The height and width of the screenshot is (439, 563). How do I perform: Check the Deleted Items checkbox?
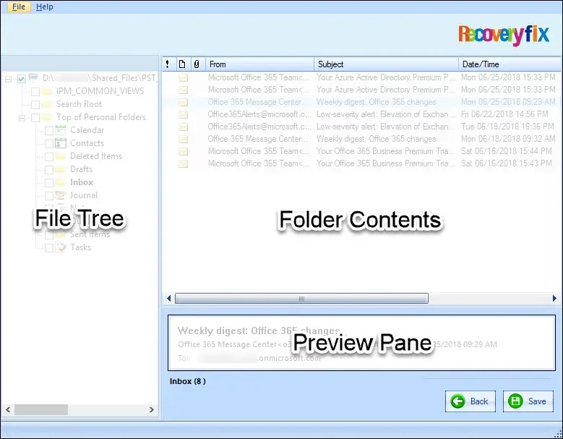pyautogui.click(x=49, y=157)
